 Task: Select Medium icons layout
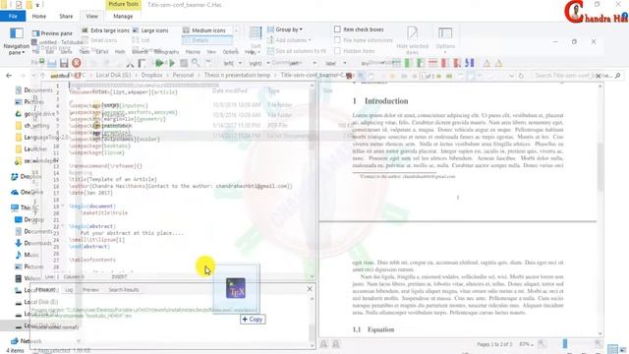tap(204, 30)
